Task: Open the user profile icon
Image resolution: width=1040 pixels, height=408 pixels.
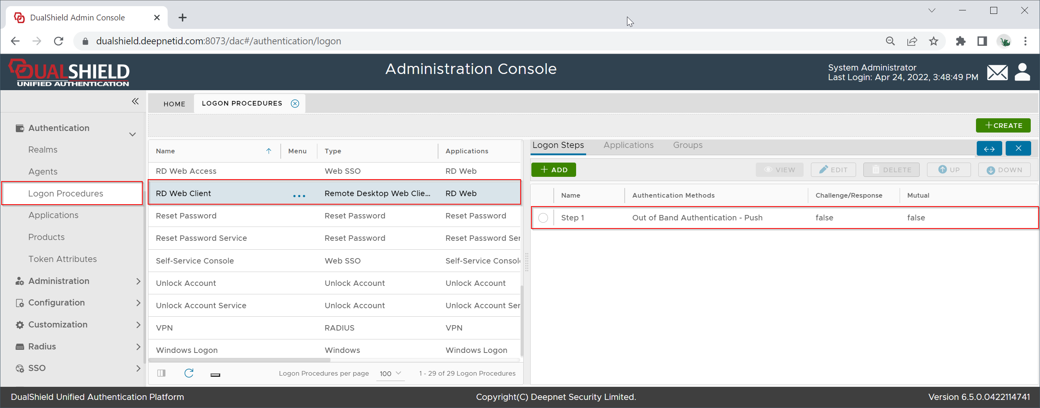Action: coord(1022,72)
